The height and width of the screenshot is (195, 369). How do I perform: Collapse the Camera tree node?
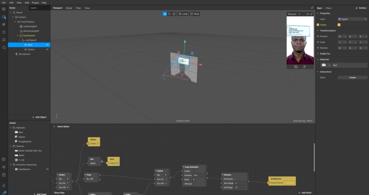coord(13,17)
